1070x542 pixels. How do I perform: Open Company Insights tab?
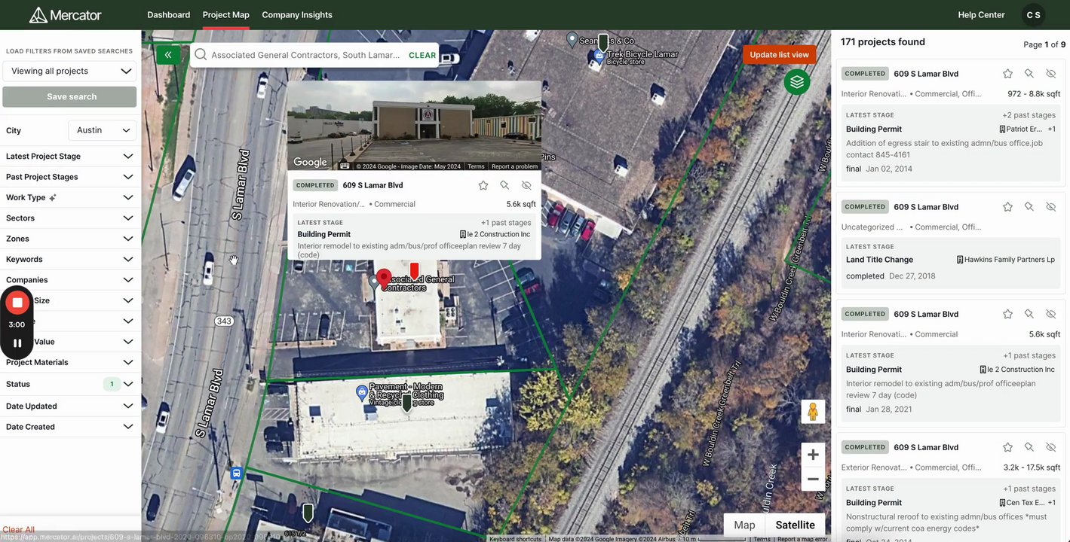[x=297, y=15]
